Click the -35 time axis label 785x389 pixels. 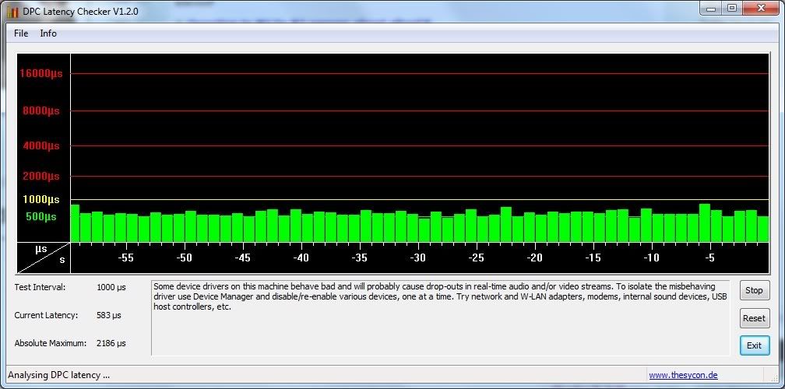pyautogui.click(x=360, y=258)
